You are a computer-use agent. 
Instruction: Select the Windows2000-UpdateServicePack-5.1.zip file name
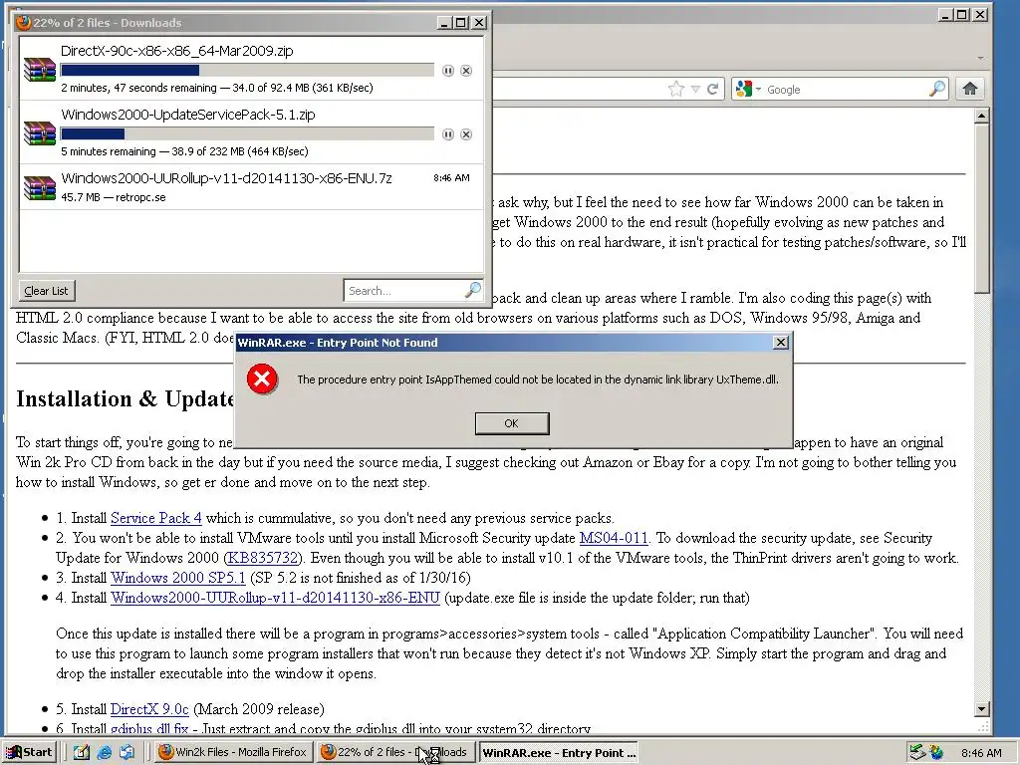click(x=188, y=115)
